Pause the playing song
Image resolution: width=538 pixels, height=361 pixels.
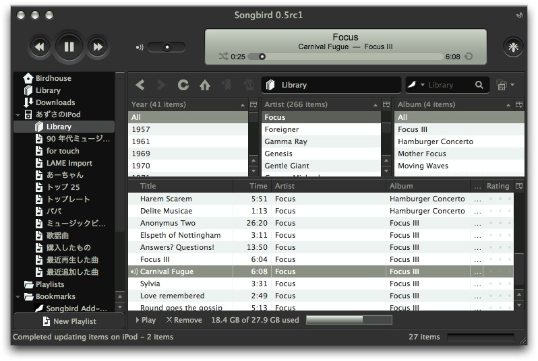(69, 46)
